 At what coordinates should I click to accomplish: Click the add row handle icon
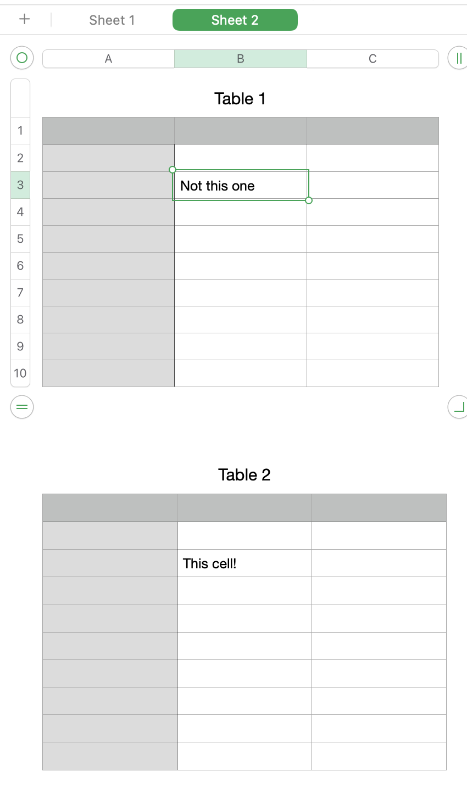point(22,407)
